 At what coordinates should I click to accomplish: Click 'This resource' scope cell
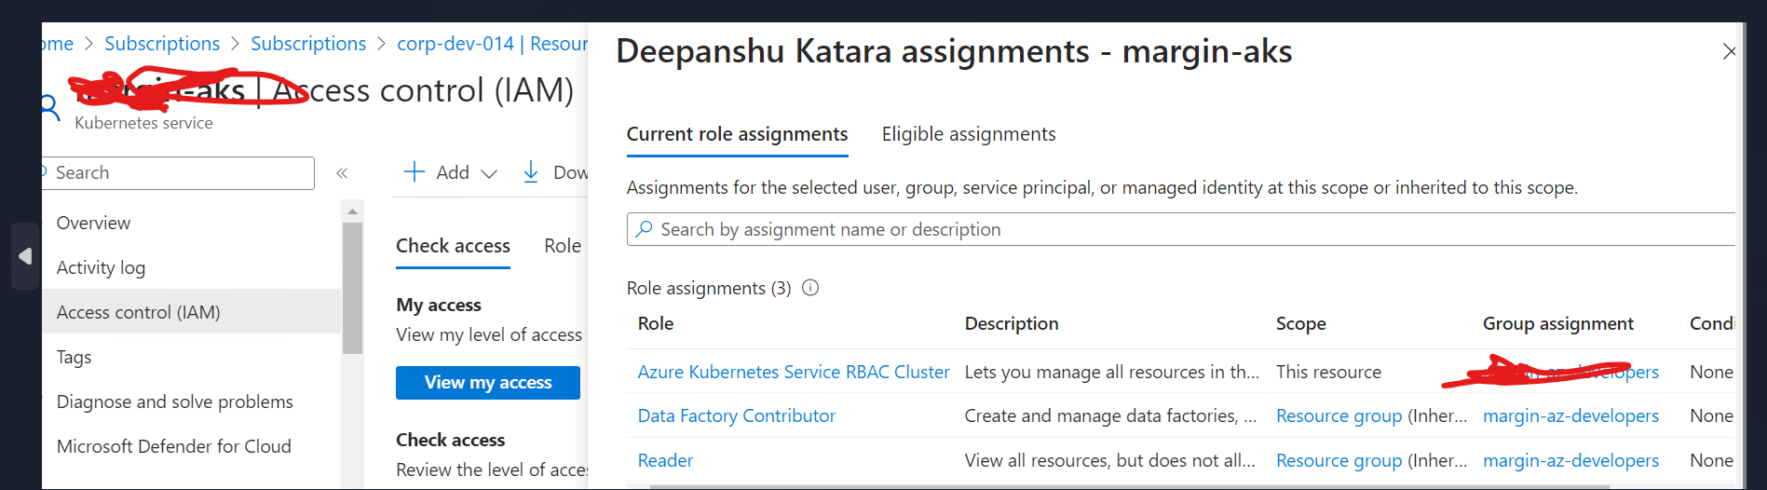(1328, 372)
